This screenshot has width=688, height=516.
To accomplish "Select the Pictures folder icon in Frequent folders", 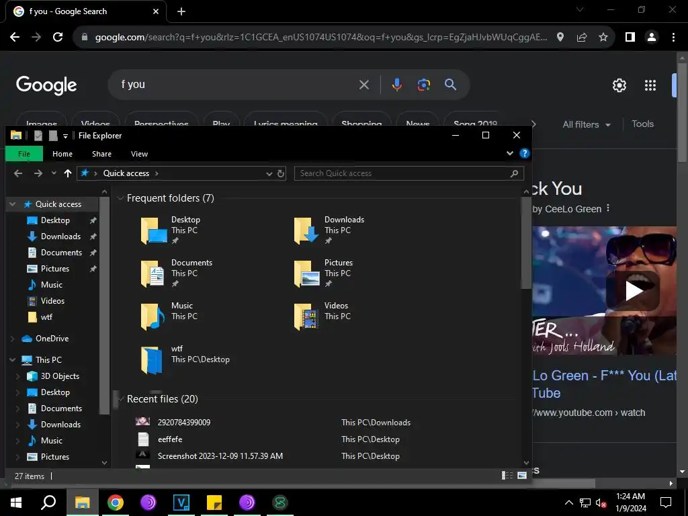I will pyautogui.click(x=306, y=273).
